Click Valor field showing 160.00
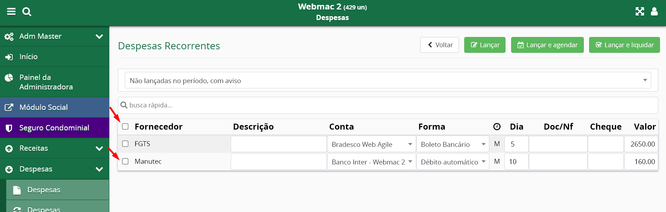 [641, 162]
